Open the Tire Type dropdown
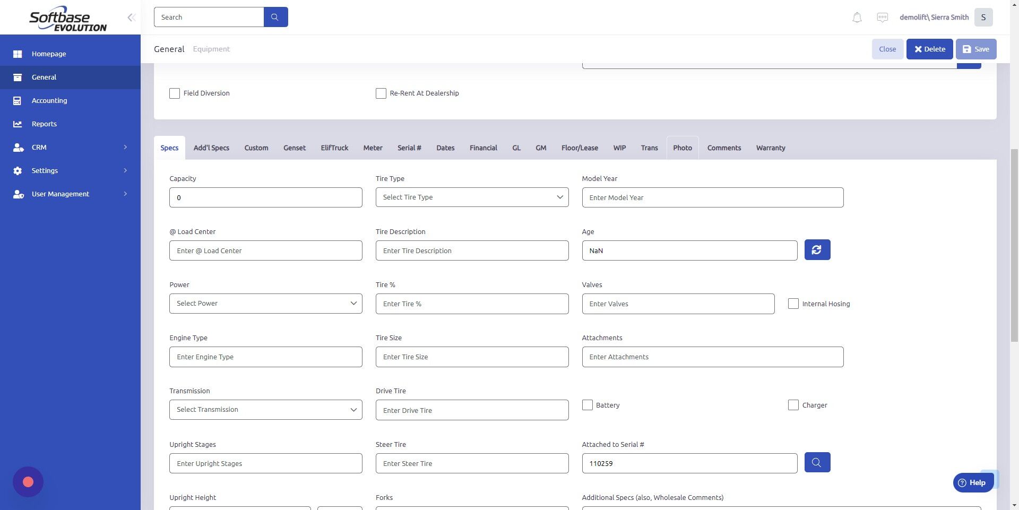Viewport: 1019px width, 510px height. [471, 197]
